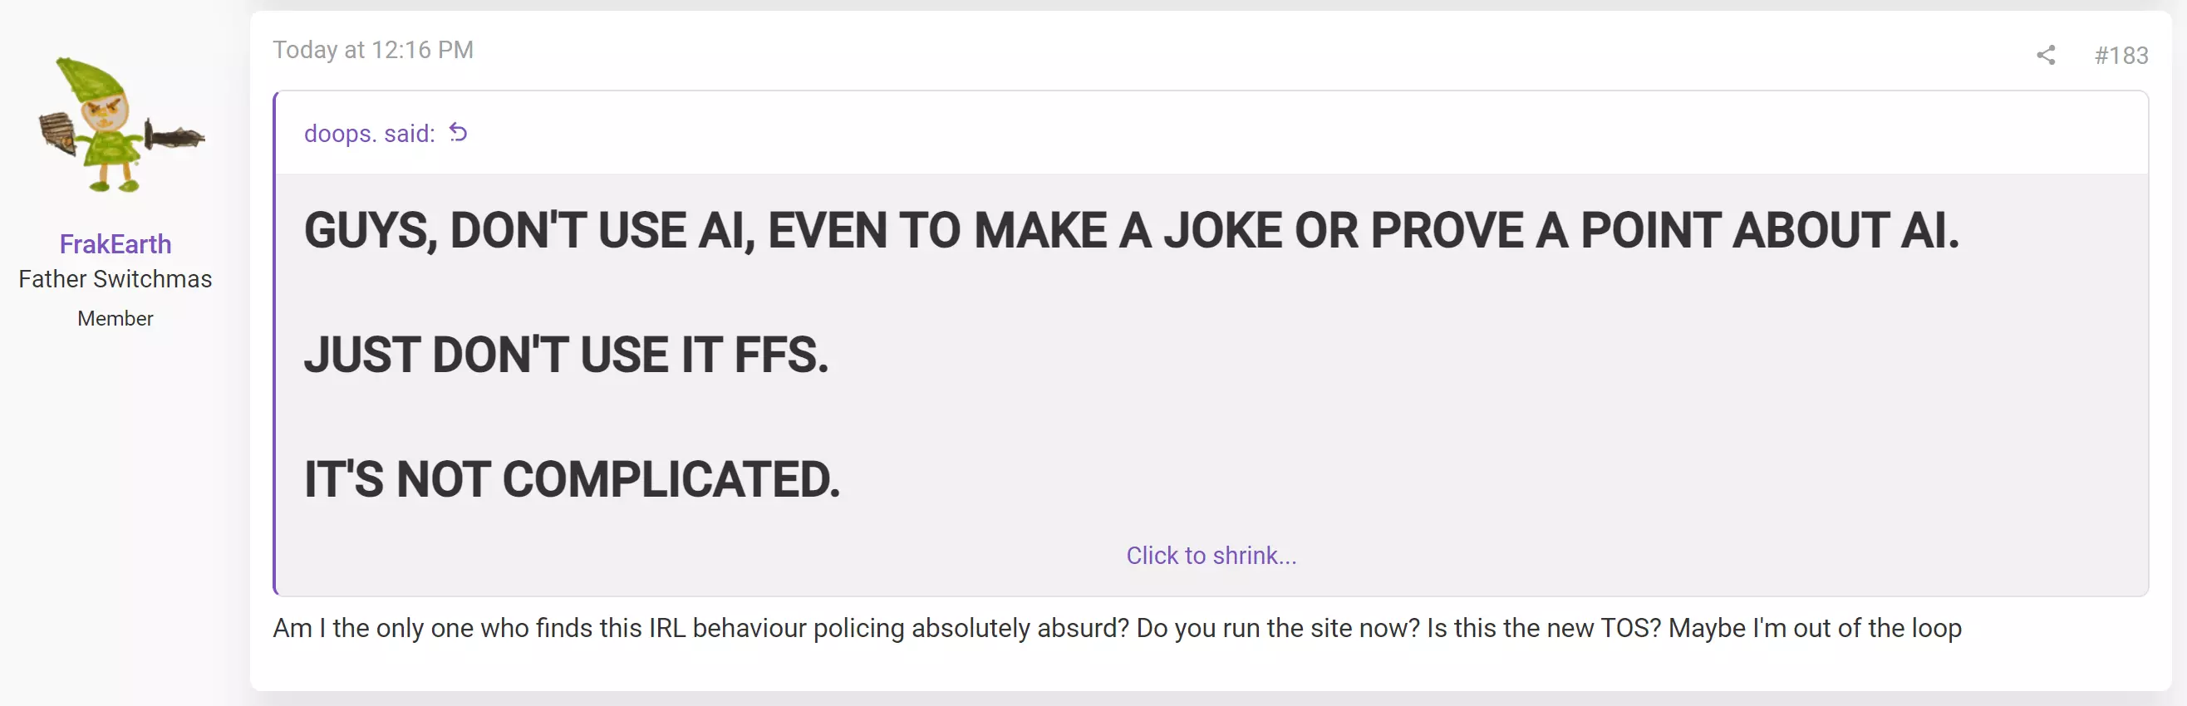This screenshot has width=2187, height=706.
Task: Click the gray quote body background area
Action: point(1443,407)
